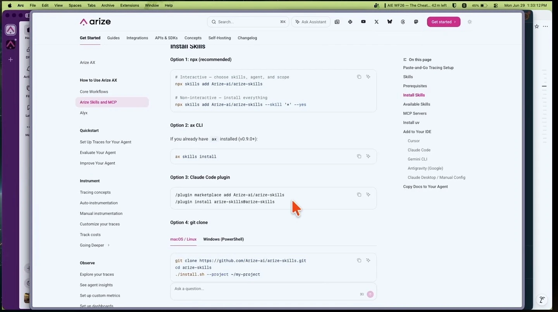Copy the Claude Code plugin commands
This screenshot has width=558, height=312.
click(359, 194)
